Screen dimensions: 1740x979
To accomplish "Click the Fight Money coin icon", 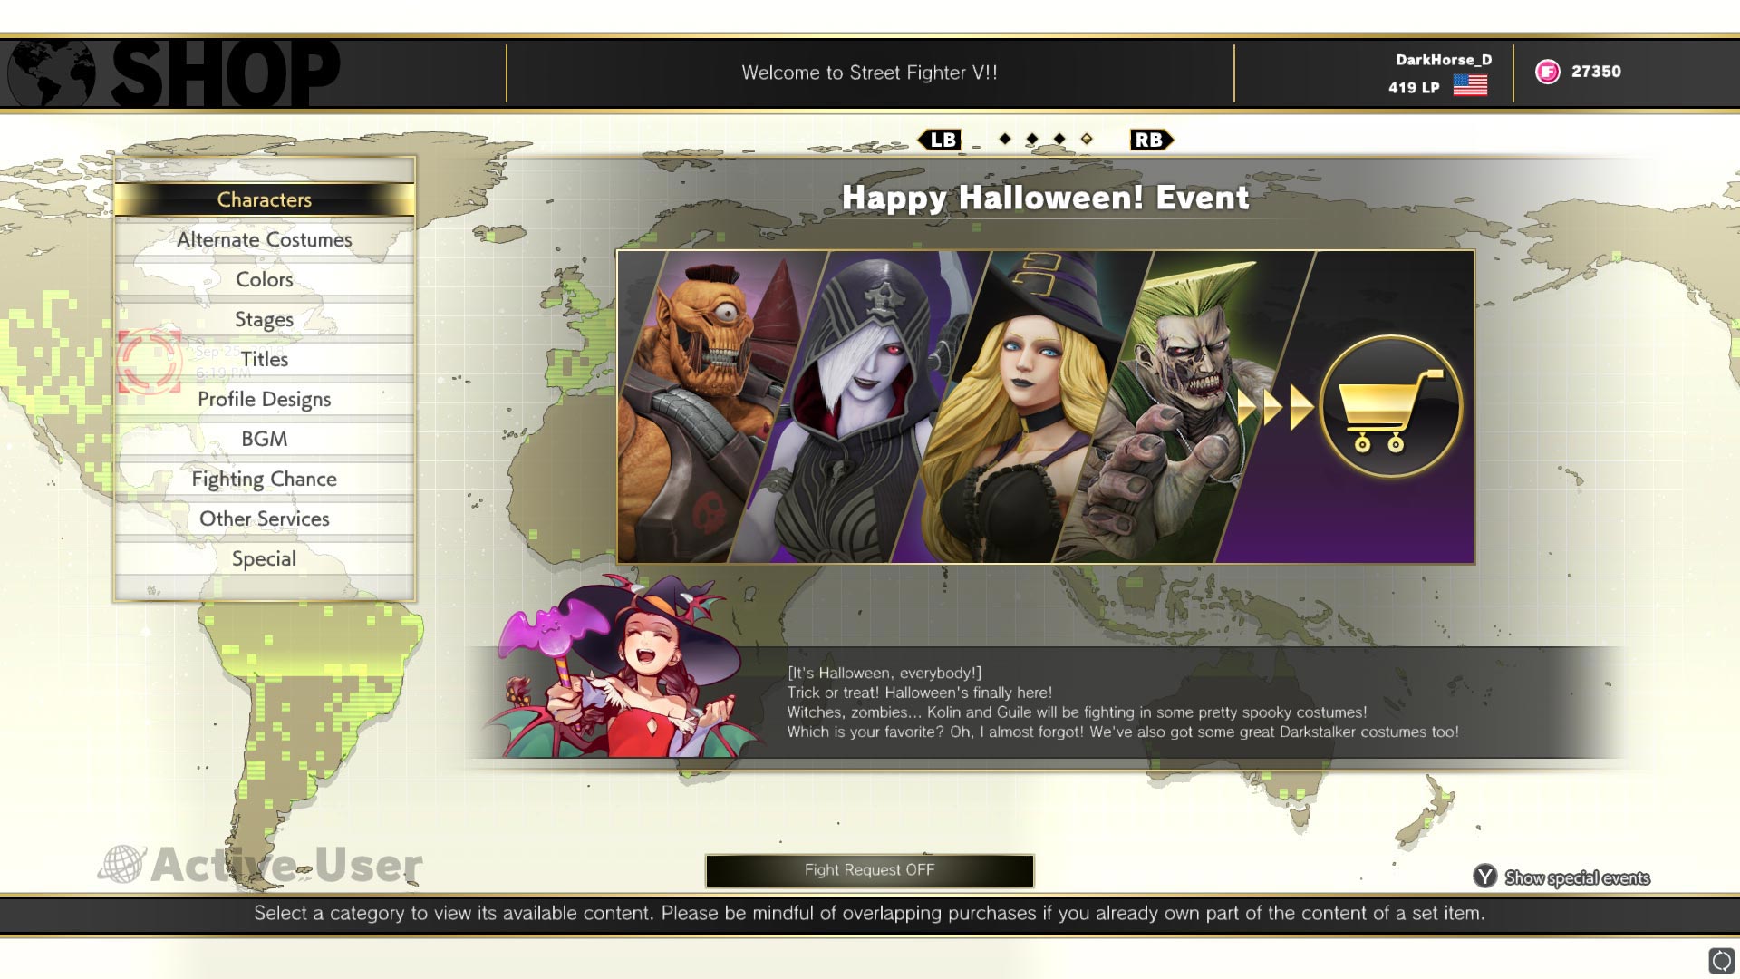I will click(x=1548, y=72).
